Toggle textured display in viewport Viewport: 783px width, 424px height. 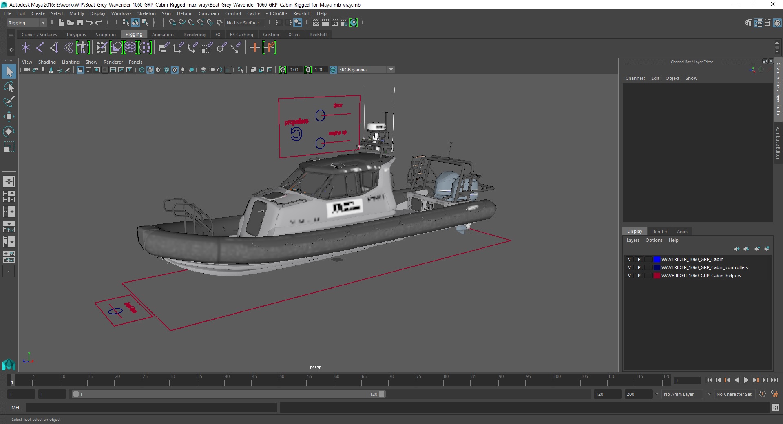click(175, 70)
